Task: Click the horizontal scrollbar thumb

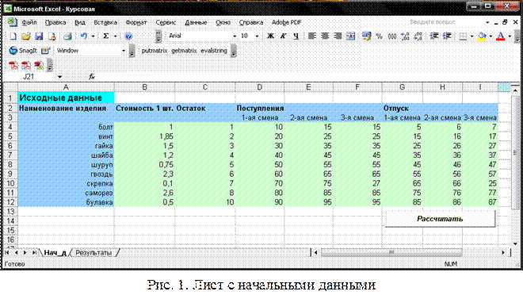Action: [x=391, y=252]
